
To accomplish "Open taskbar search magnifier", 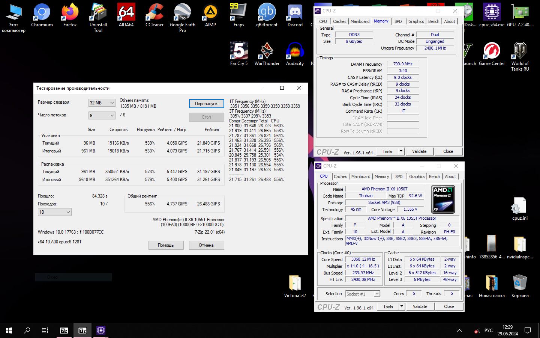I will 27,330.
